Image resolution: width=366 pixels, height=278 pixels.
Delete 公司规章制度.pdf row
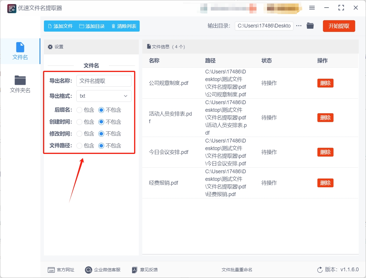[325, 83]
